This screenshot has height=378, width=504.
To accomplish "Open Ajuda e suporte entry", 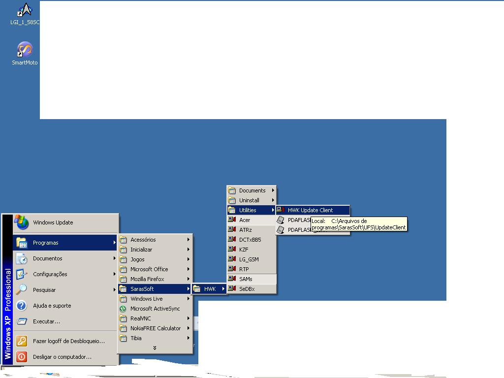I will pos(65,306).
